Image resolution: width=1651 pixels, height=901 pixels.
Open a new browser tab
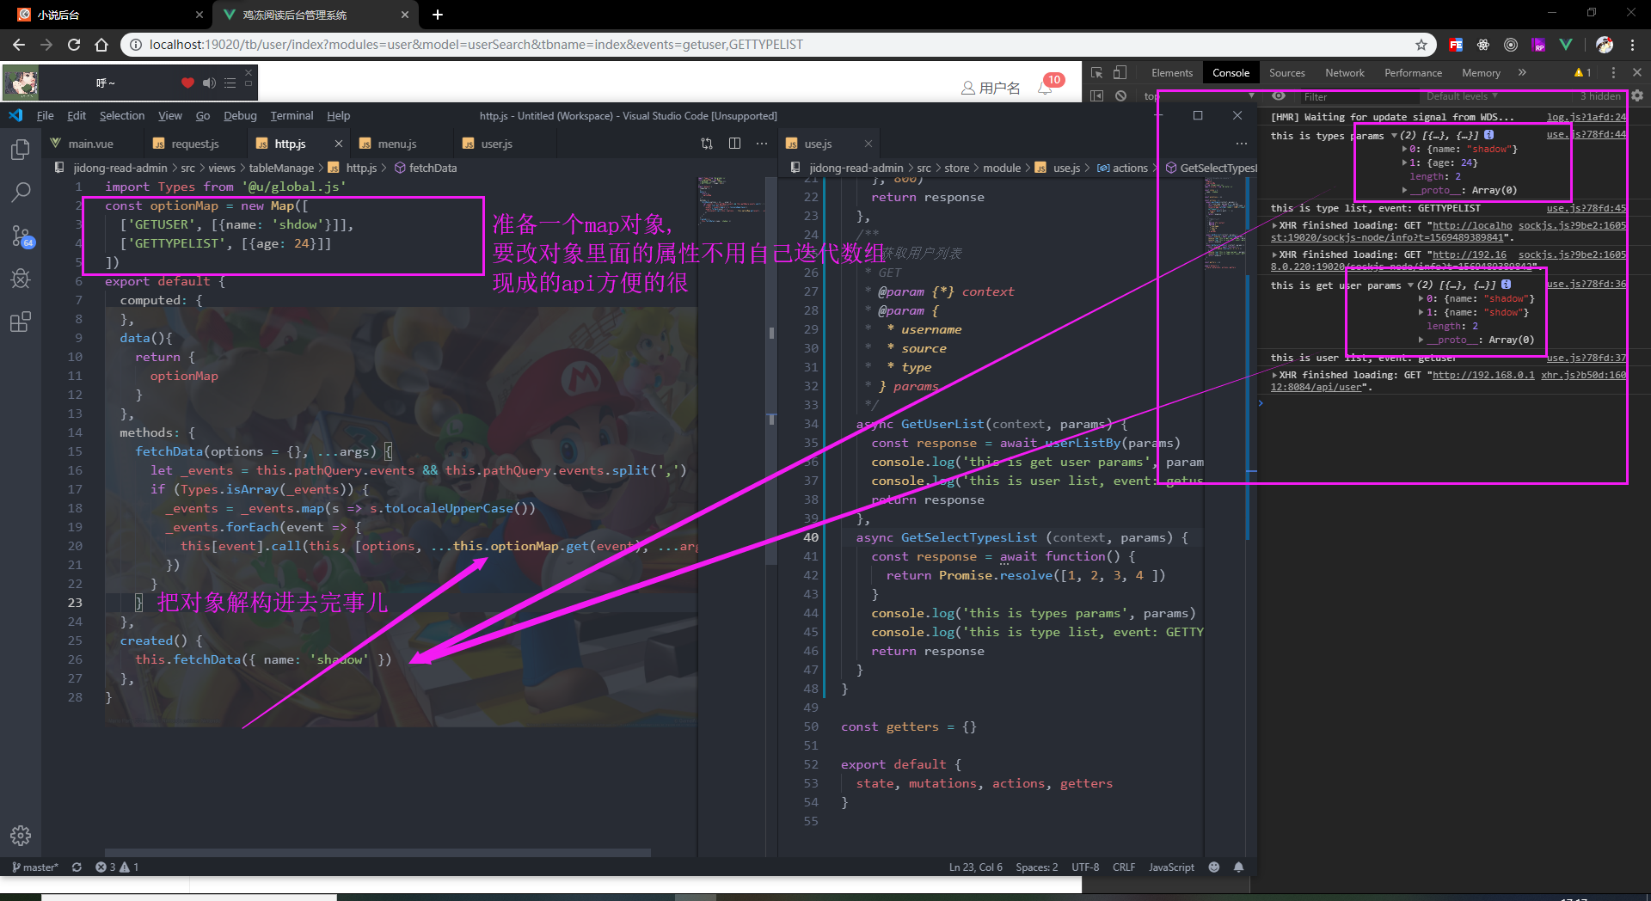tap(438, 15)
